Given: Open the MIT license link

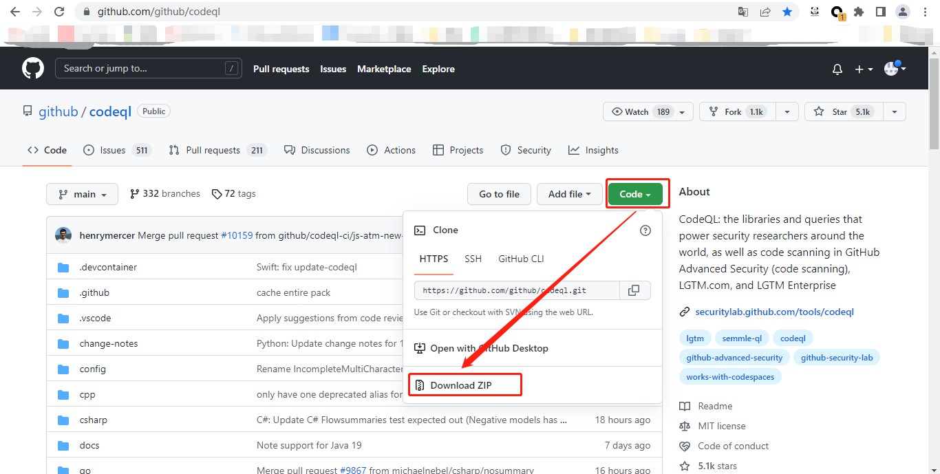Looking at the screenshot, I should (721, 426).
